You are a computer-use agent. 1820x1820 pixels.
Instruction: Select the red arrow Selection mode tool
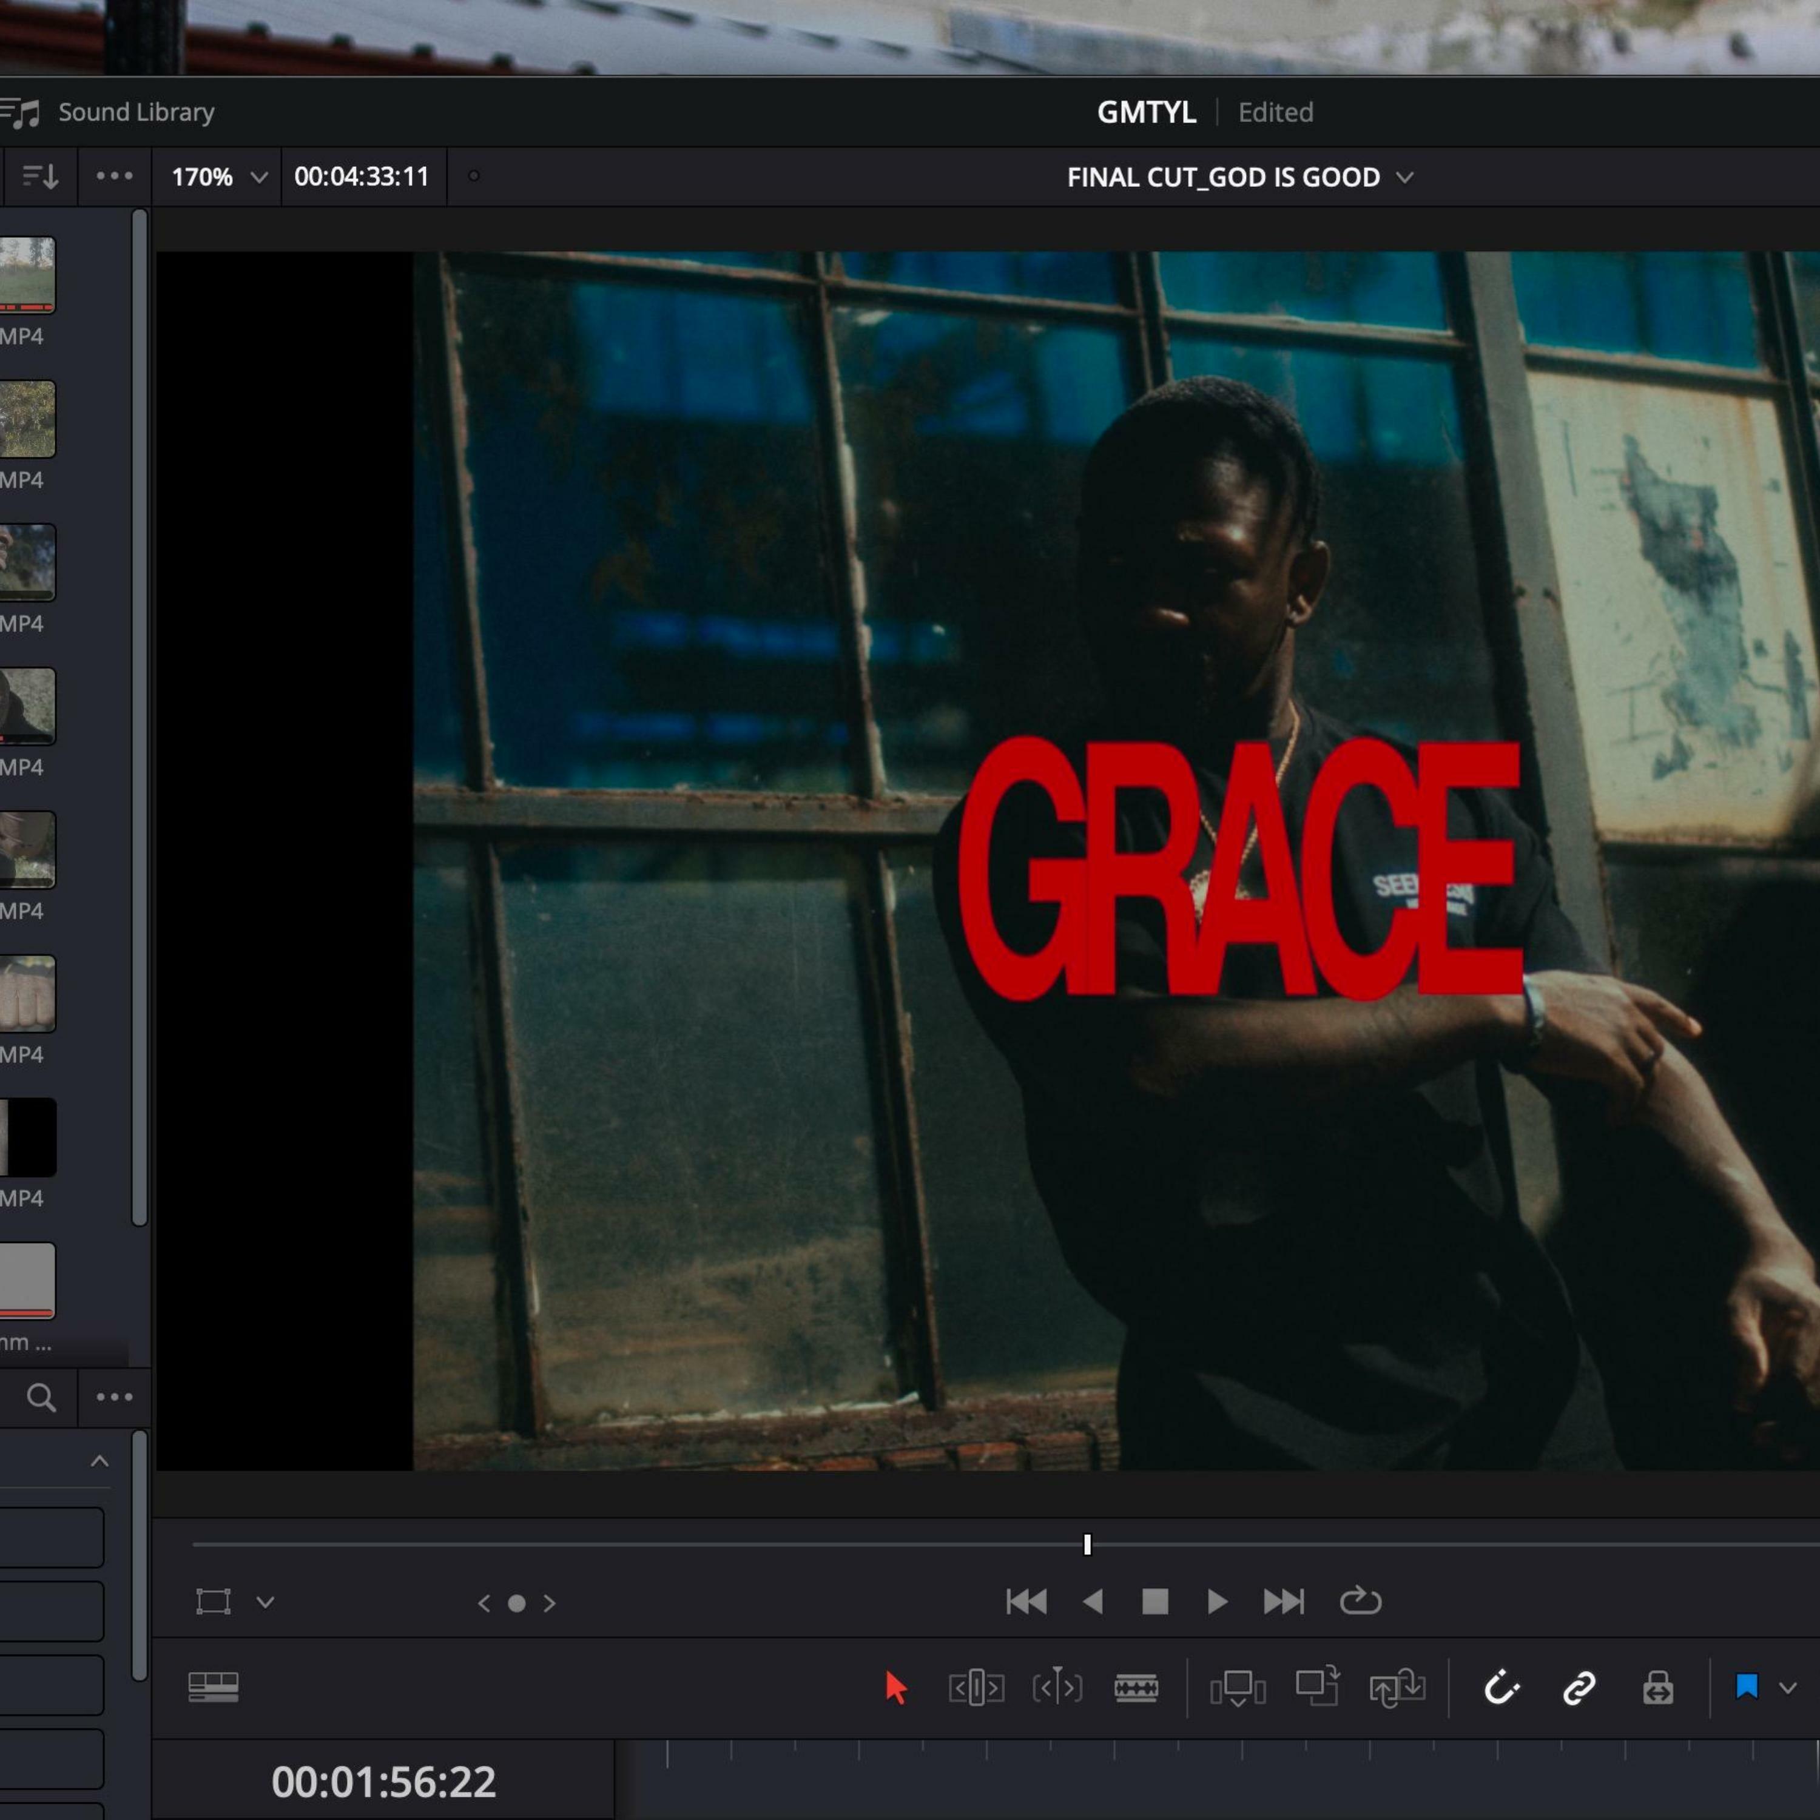pos(896,1687)
